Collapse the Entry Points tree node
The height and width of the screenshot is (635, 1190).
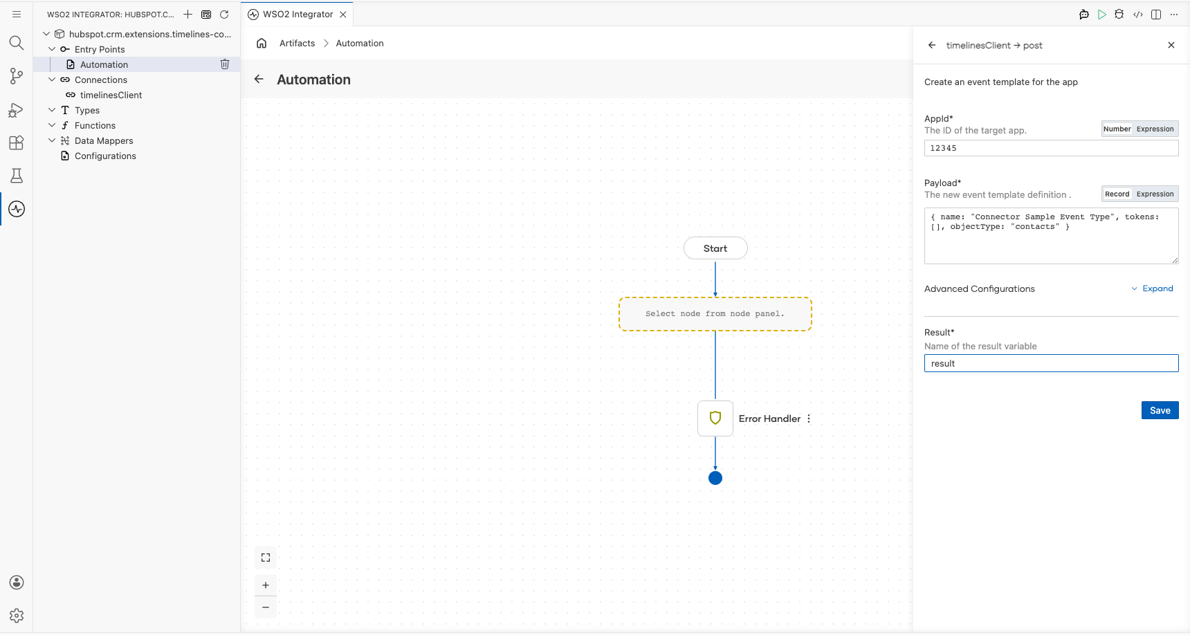(x=52, y=49)
